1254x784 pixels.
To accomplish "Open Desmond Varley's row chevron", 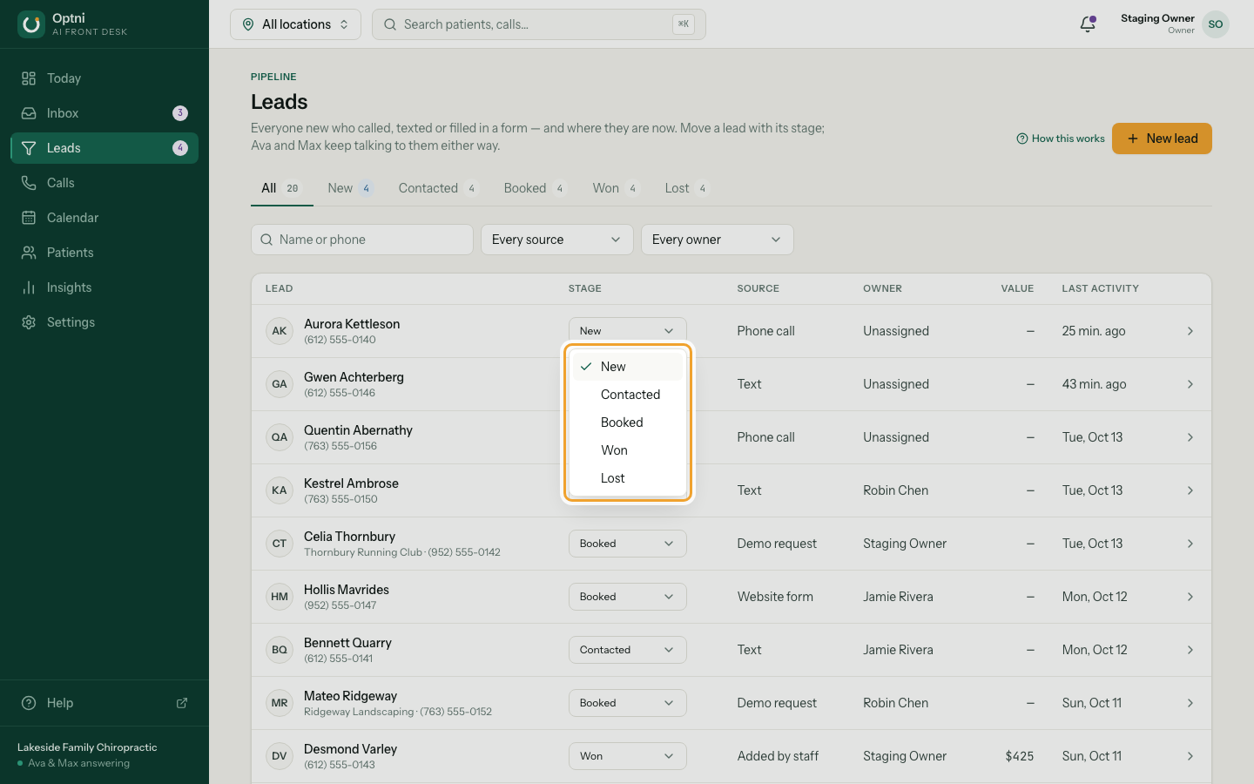I will 1190,756.
